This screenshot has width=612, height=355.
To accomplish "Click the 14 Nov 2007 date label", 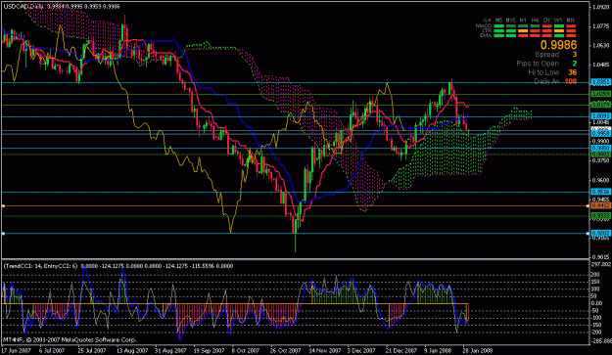I will coord(325,350).
